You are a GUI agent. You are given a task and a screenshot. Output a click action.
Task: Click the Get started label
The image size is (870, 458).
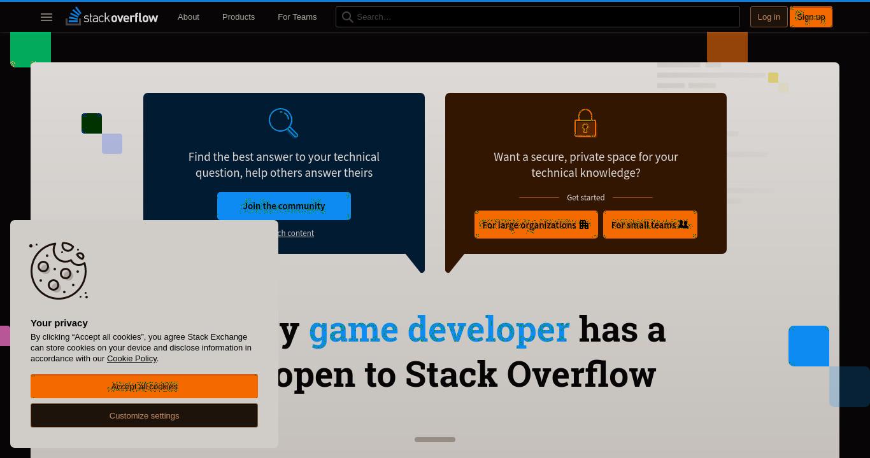[x=586, y=197]
